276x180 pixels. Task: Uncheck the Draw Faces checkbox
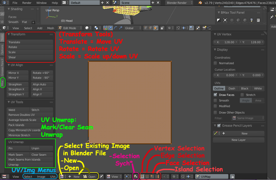click(215, 95)
